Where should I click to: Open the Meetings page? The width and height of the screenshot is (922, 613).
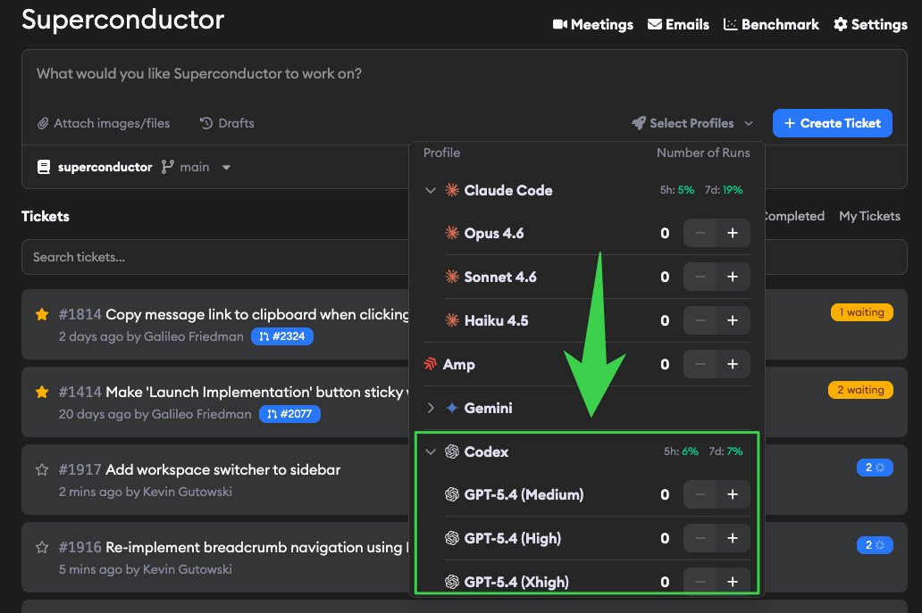(x=592, y=25)
